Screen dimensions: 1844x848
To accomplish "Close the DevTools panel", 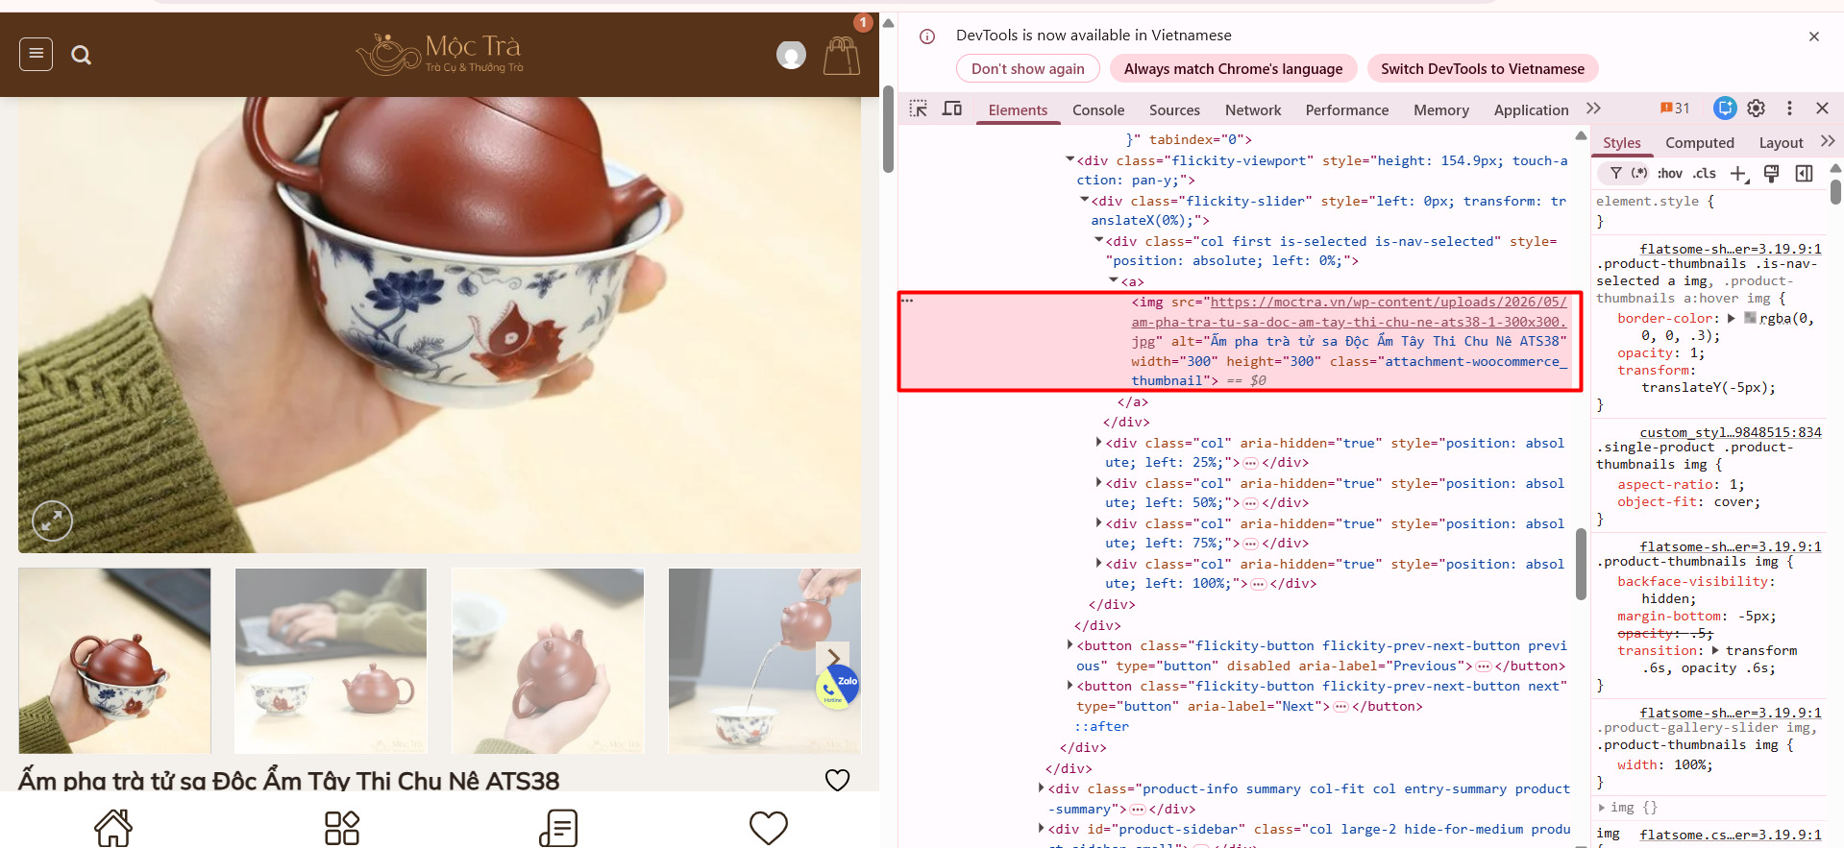I will (x=1822, y=109).
